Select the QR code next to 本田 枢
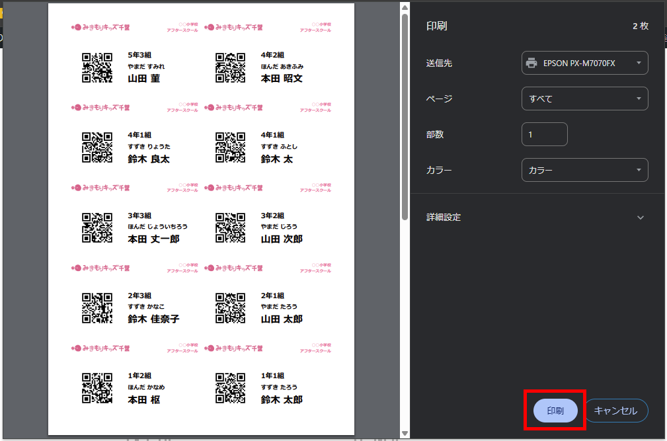 coord(97,388)
